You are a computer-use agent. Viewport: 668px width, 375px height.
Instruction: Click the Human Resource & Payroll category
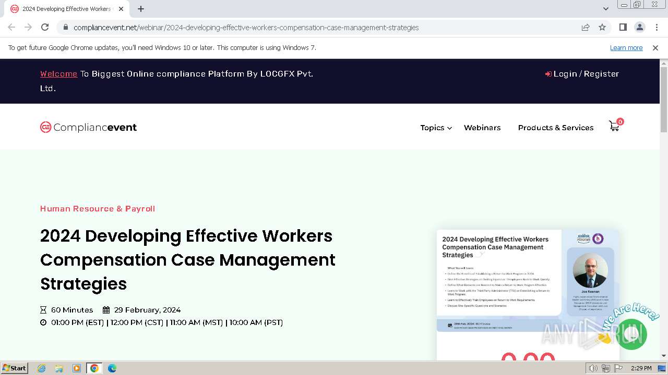[x=98, y=208]
